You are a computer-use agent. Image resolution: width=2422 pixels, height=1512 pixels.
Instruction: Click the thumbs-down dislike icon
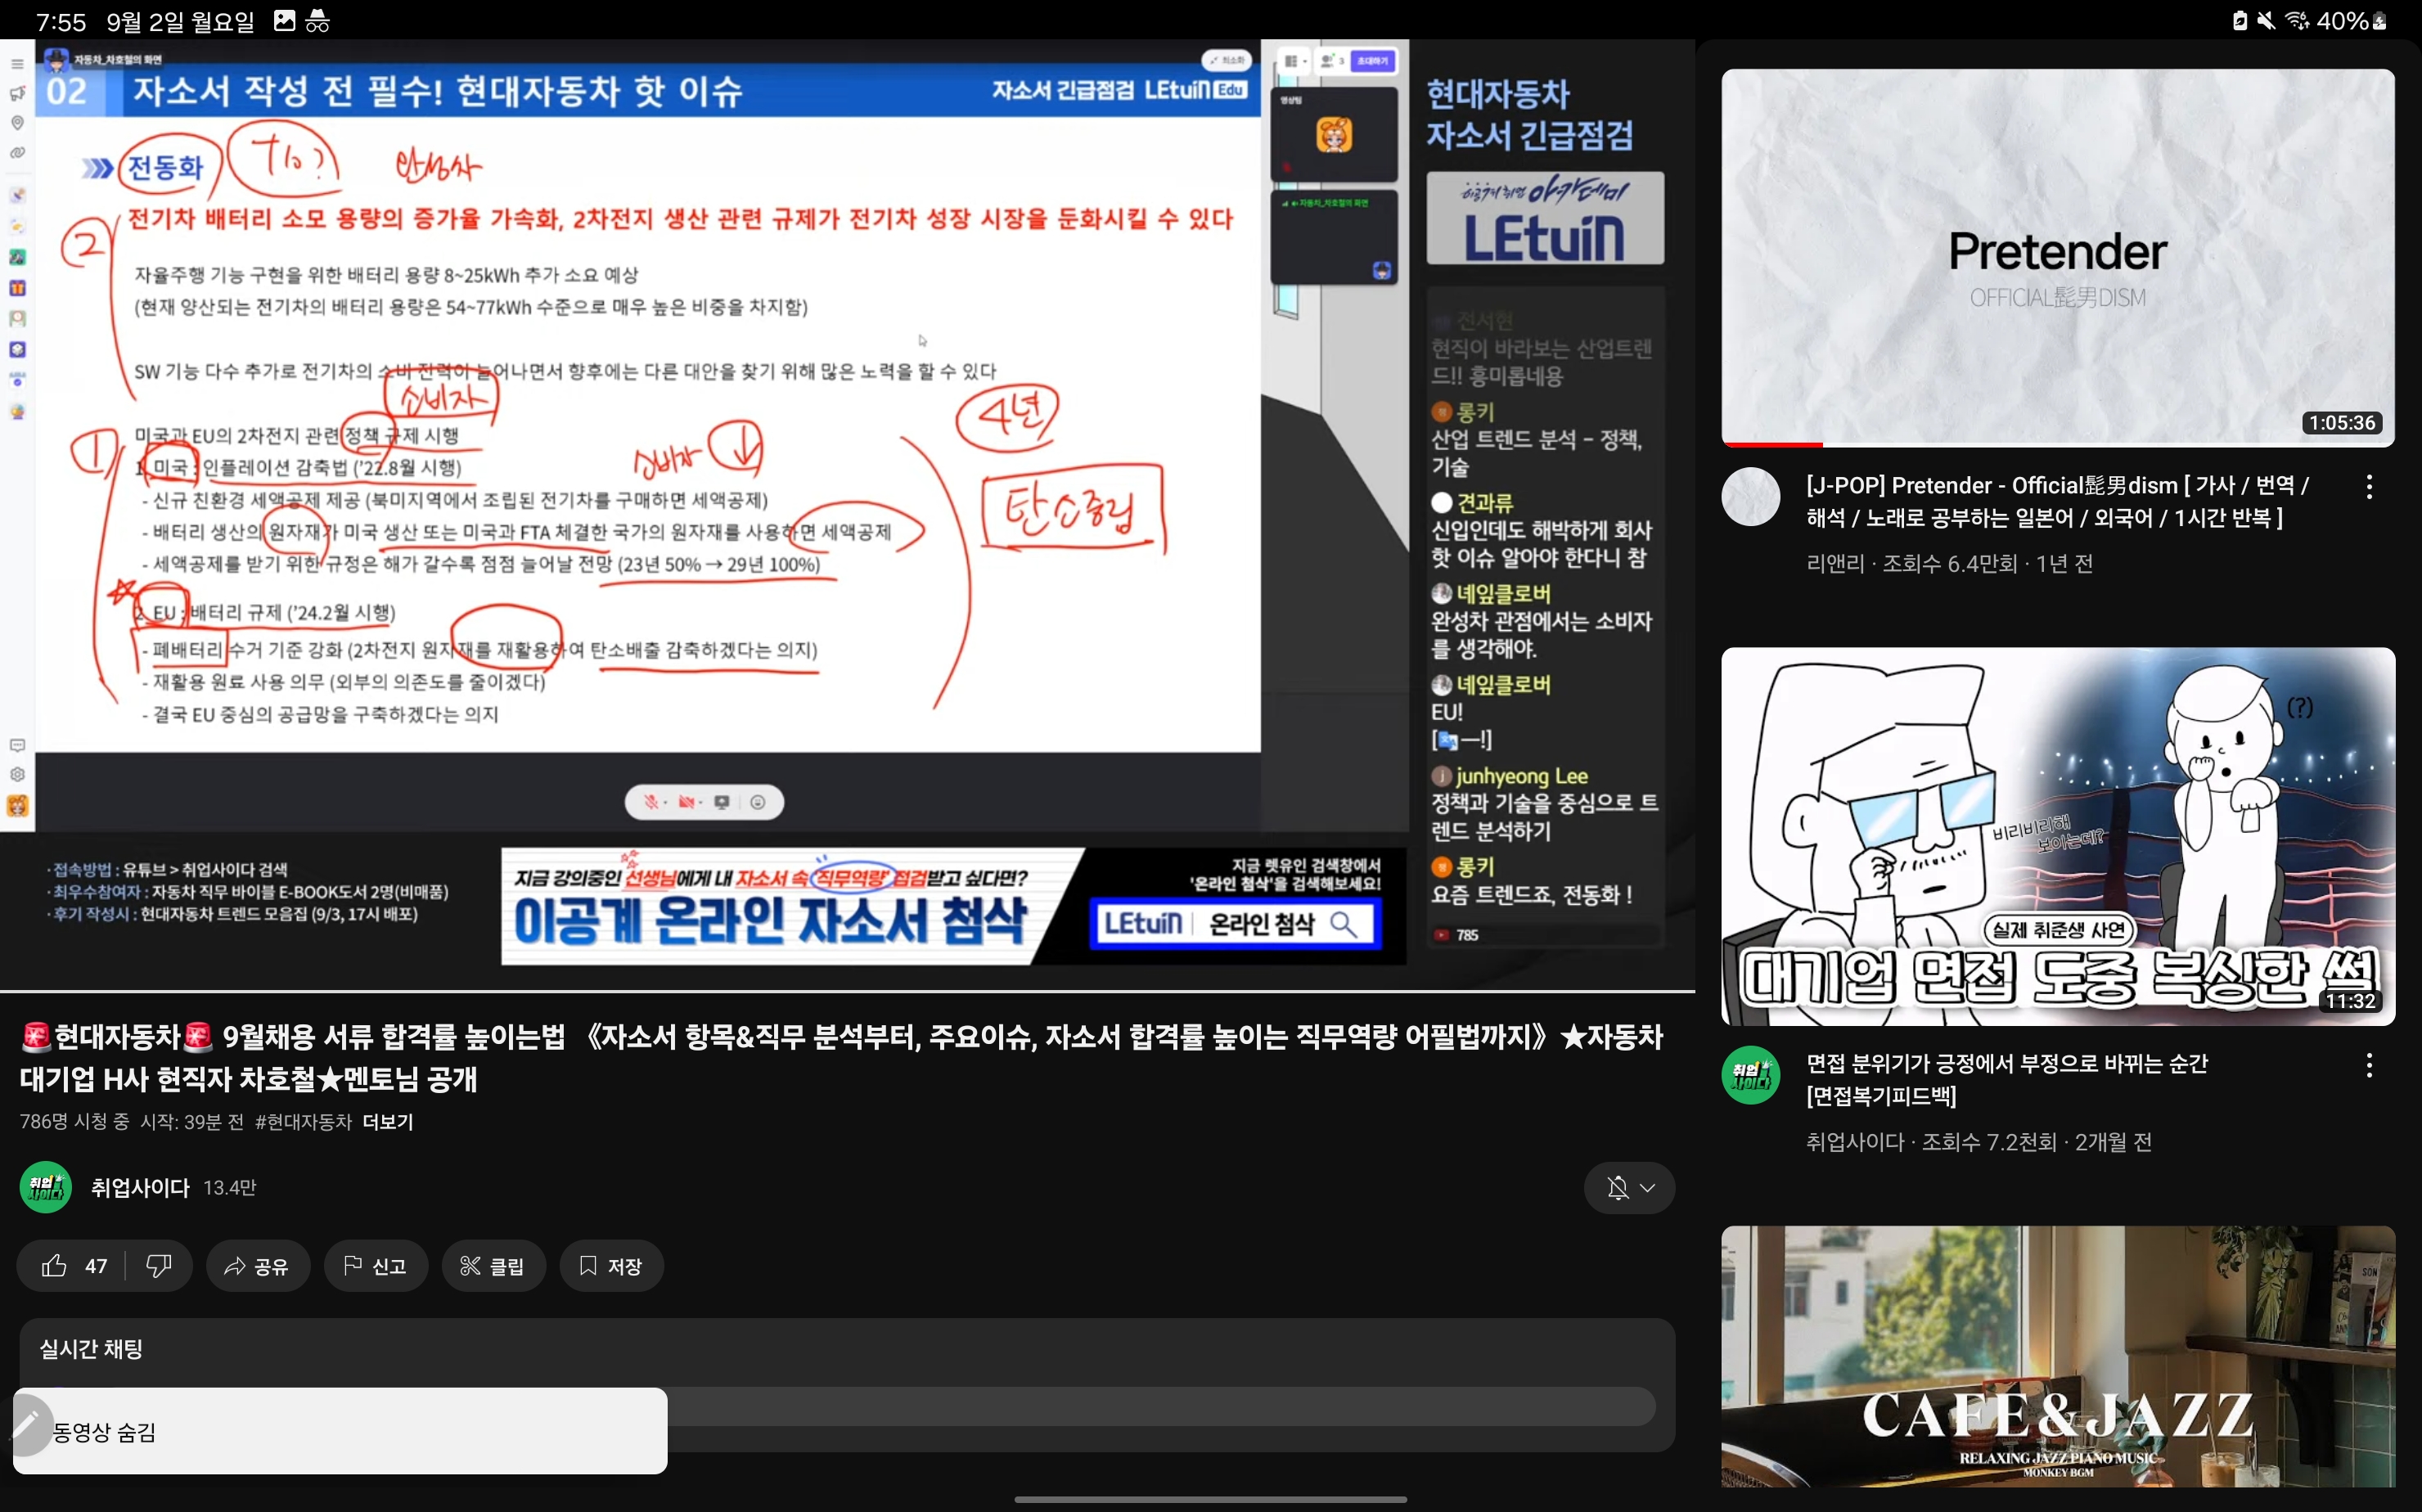159,1266
